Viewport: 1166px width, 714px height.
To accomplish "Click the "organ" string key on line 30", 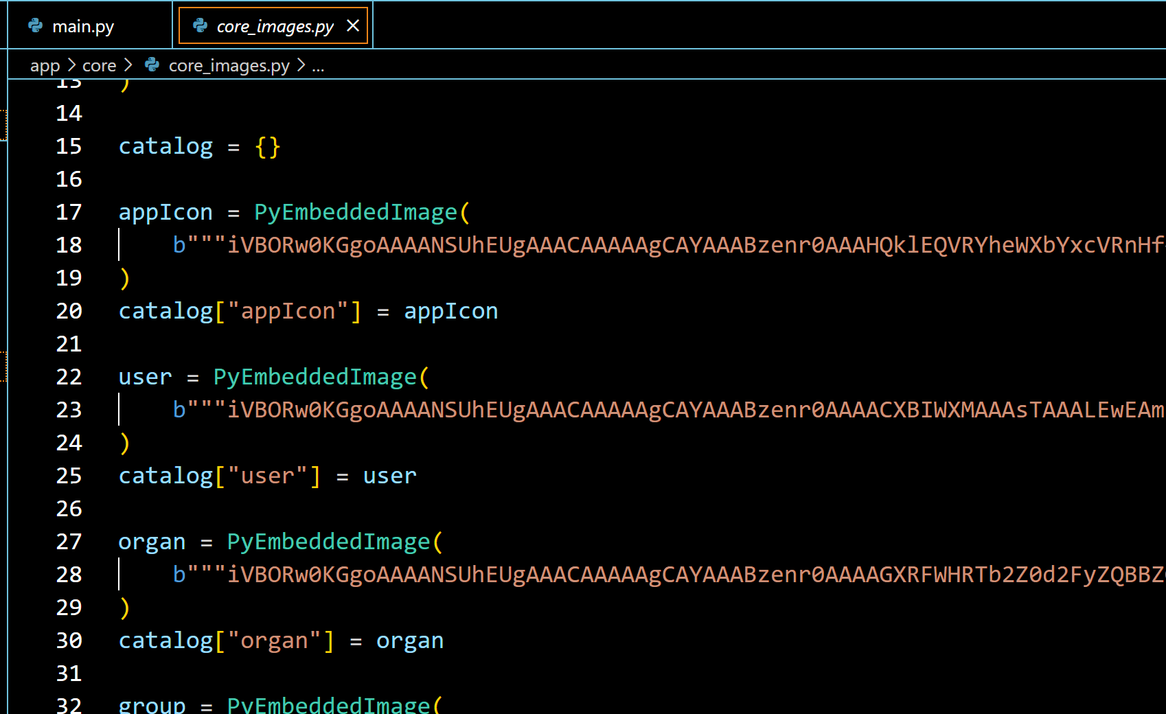I will point(274,641).
